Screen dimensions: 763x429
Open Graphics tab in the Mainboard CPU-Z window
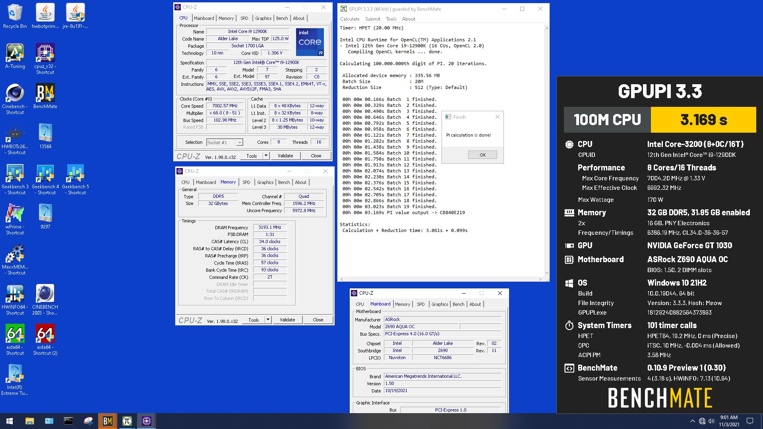click(440, 304)
